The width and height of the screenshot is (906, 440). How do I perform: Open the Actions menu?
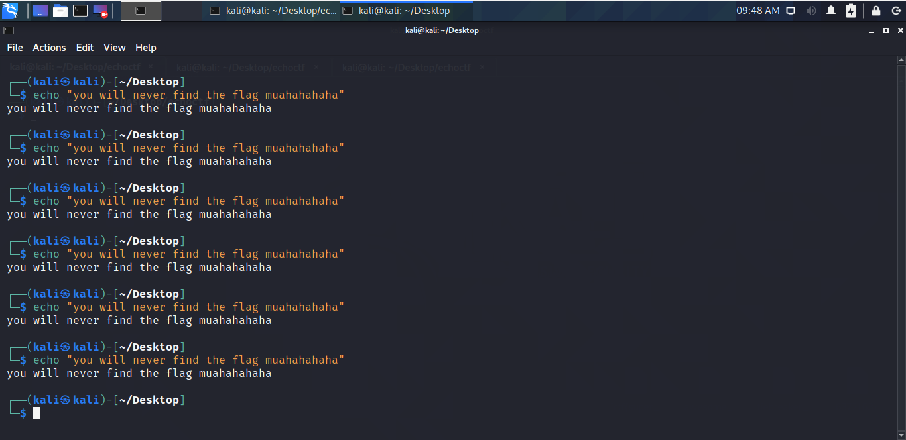(x=49, y=48)
